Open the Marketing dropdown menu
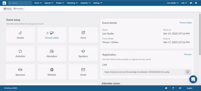The width and height of the screenshot is (201, 91). [72, 3]
